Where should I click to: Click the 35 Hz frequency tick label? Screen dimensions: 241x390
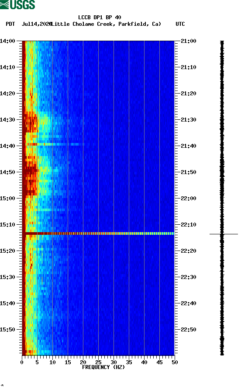[129, 362]
